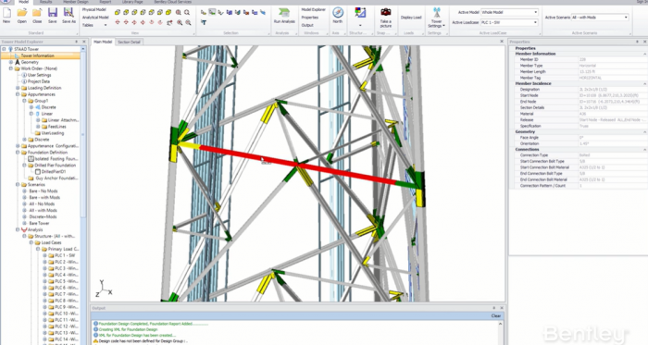Click the Display Load button
The image size is (648, 345).
point(411,18)
